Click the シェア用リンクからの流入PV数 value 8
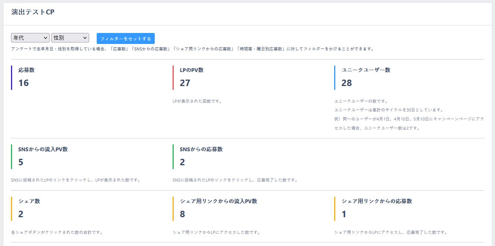Viewport: 495px width, 246px height. (182, 214)
